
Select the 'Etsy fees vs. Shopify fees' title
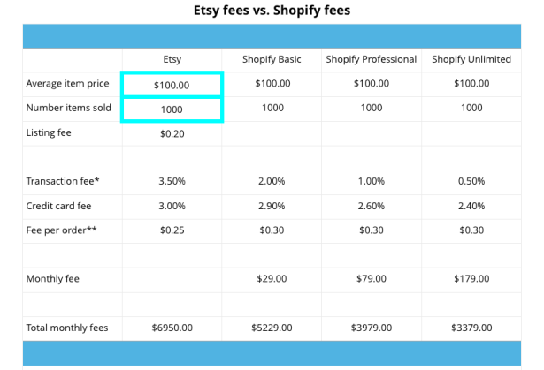coord(272,10)
